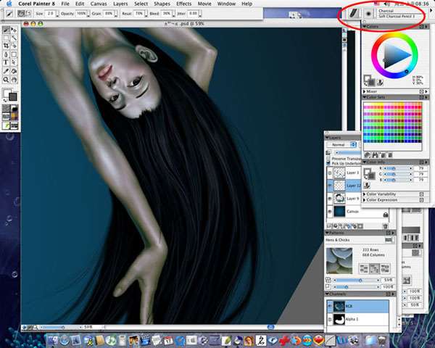This screenshot has width=435, height=348.
Task: Open the Canvas menu
Action: pos(99,4)
